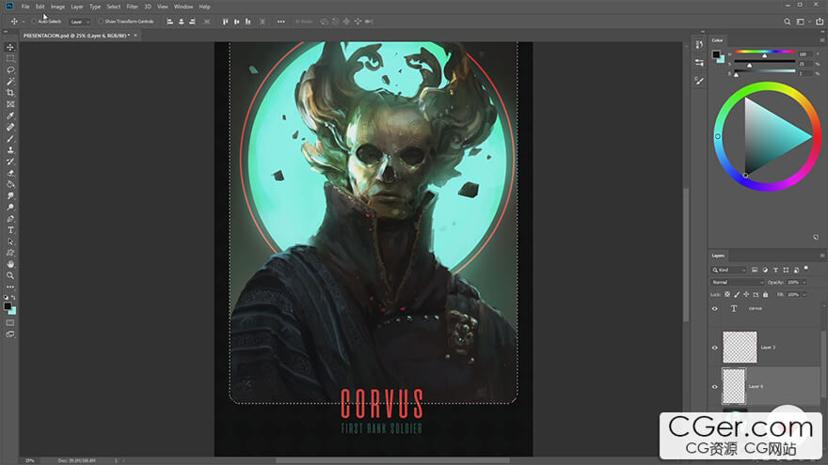Open the Filter menu
This screenshot has width=828, height=465.
pos(132,7)
